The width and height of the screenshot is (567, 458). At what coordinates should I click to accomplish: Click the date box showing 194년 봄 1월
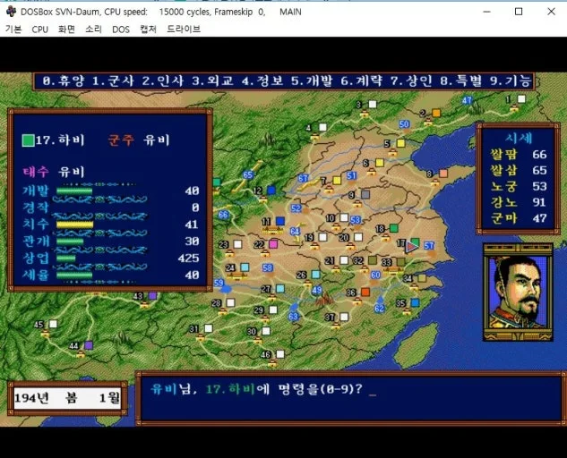coord(67,398)
